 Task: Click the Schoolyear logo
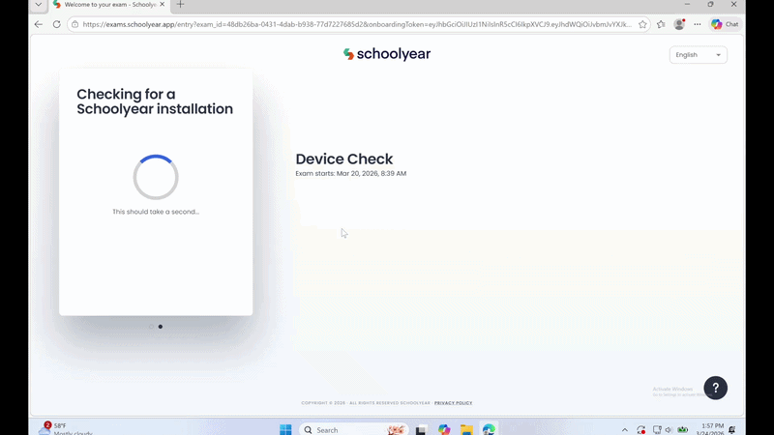(x=387, y=54)
